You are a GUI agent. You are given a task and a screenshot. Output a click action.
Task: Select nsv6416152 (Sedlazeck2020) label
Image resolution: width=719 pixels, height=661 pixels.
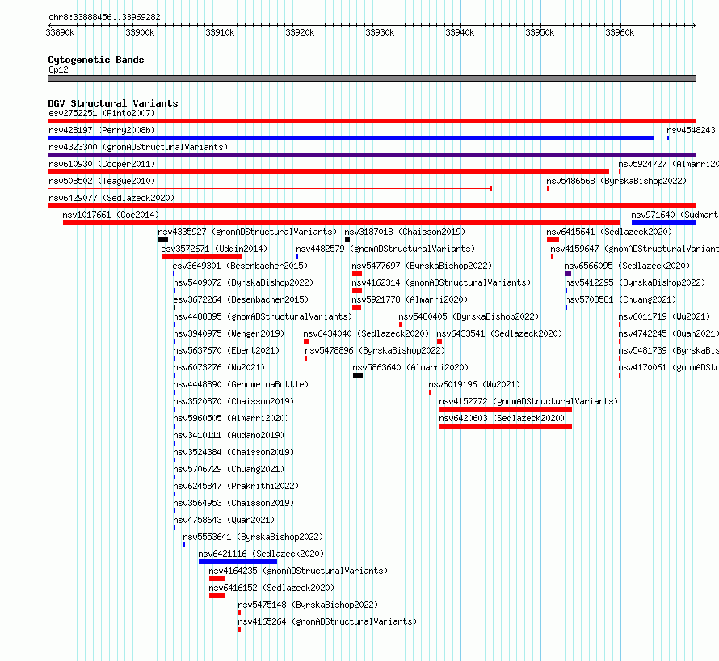click(271, 588)
